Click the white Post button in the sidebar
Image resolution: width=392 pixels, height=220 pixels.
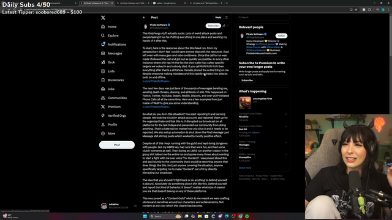[117, 145]
